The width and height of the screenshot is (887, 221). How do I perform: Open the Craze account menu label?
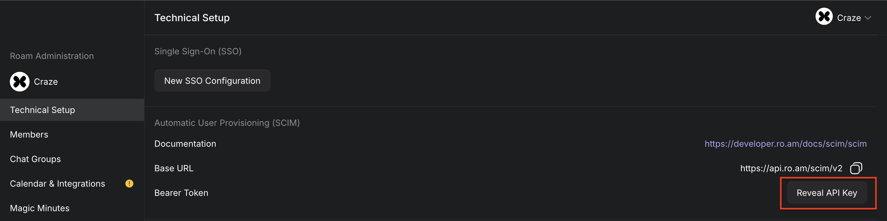(849, 18)
